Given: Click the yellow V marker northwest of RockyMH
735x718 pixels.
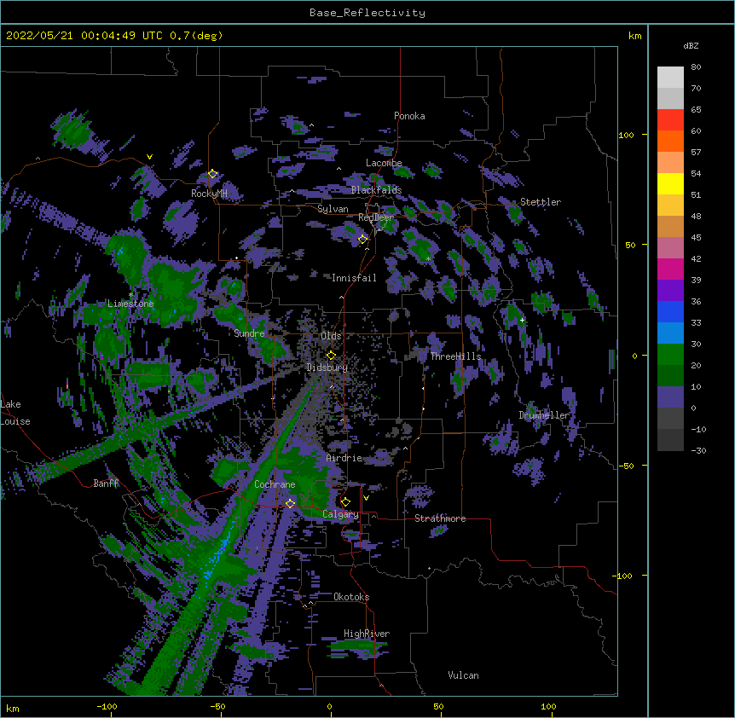Looking at the screenshot, I should [149, 157].
